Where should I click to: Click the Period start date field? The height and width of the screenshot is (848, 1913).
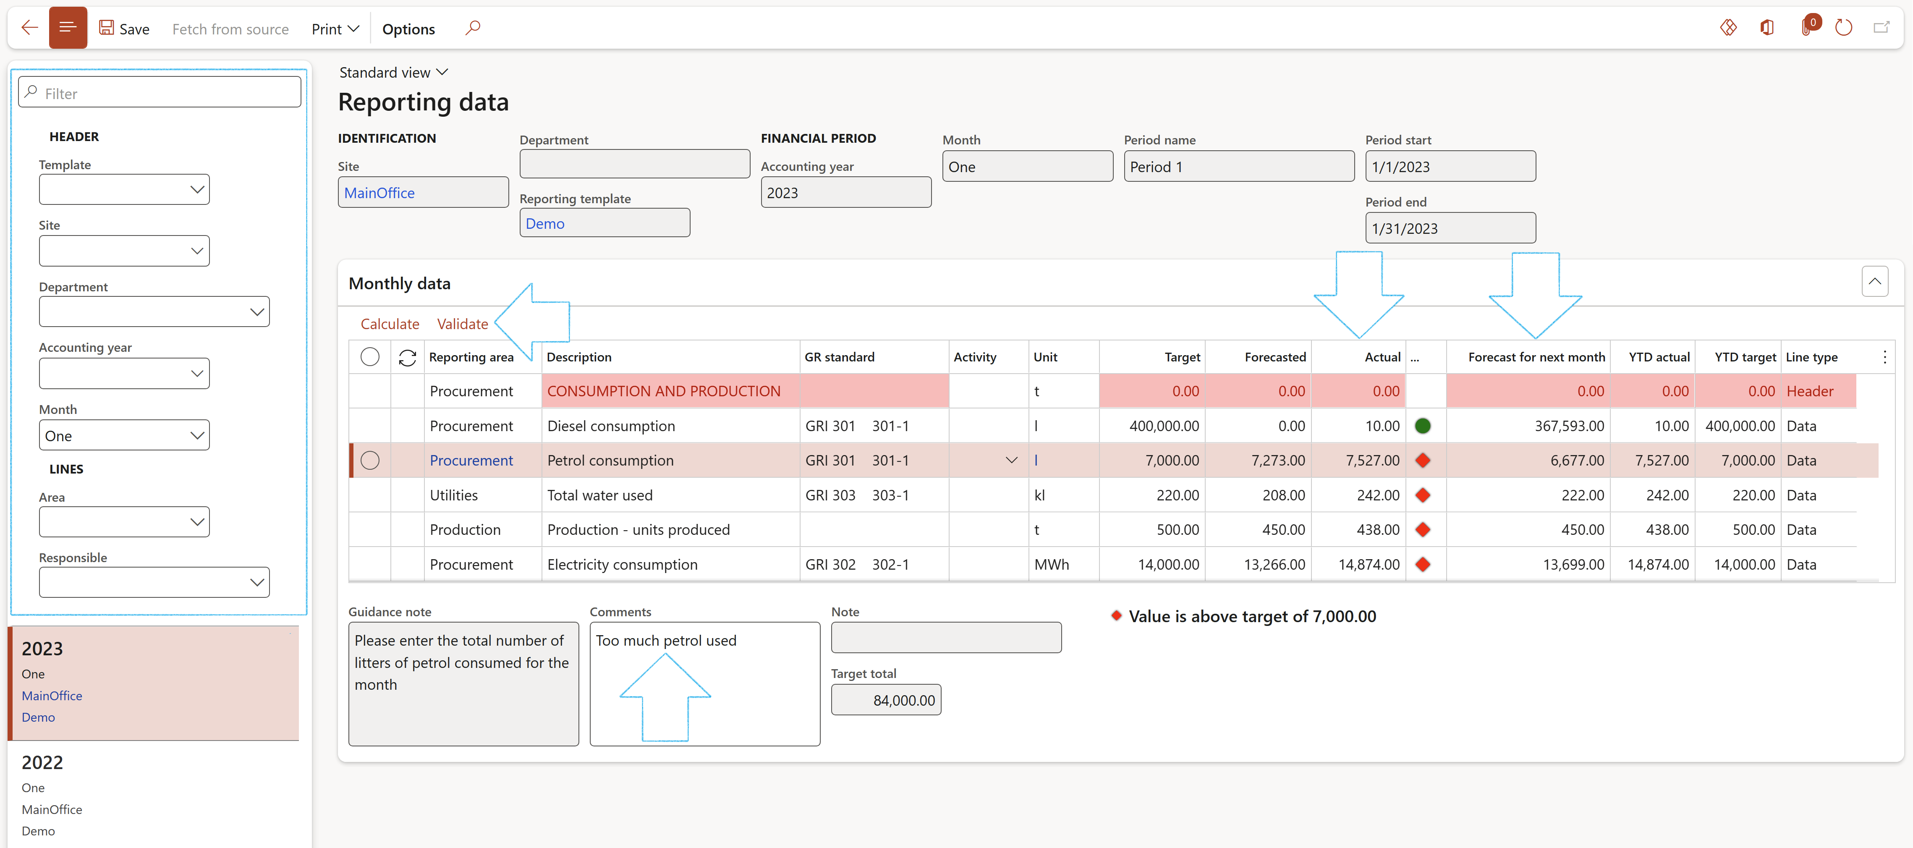pyautogui.click(x=1450, y=166)
